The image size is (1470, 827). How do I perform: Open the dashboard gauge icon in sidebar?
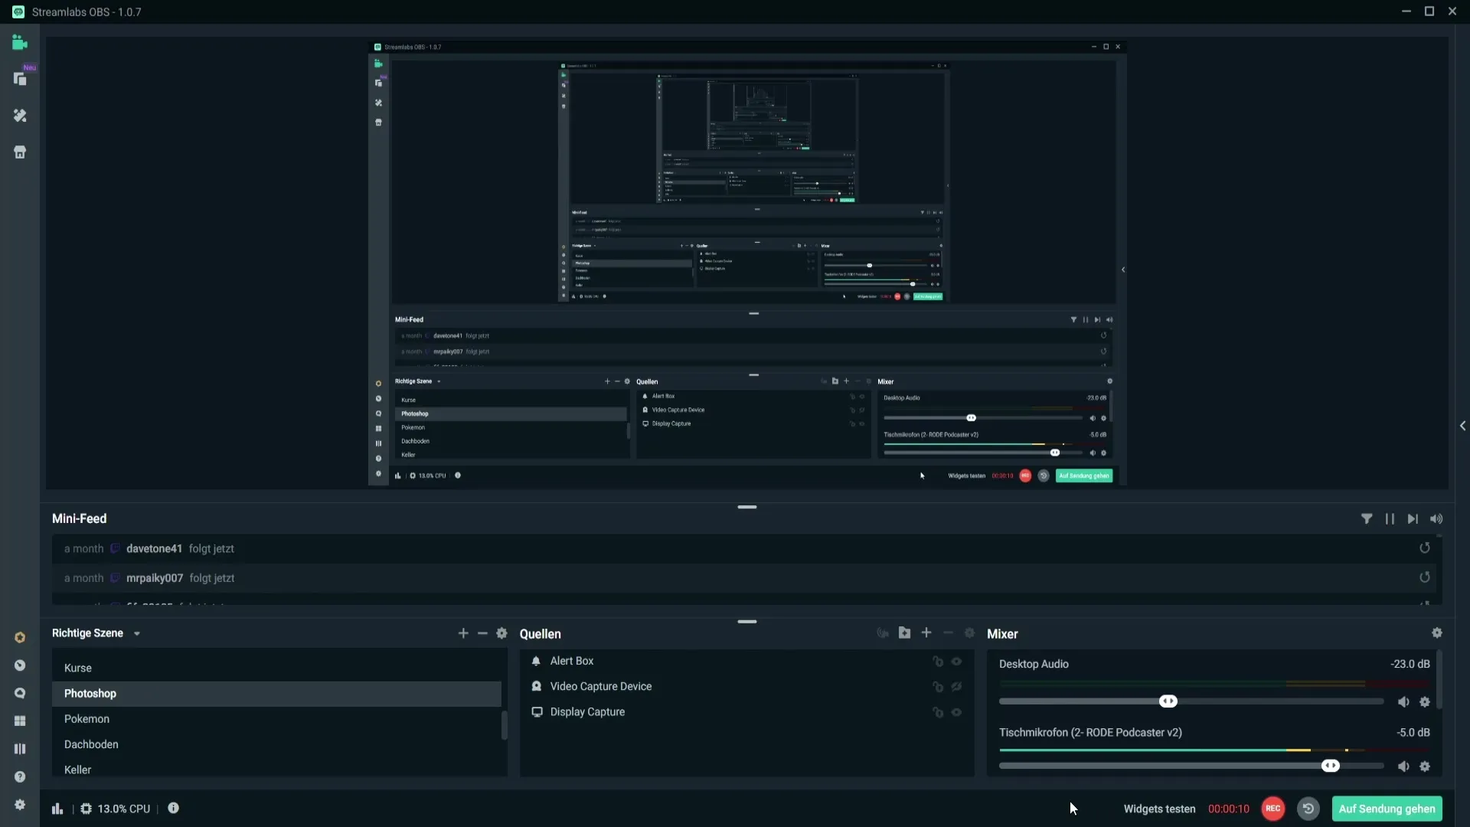[x=20, y=665]
